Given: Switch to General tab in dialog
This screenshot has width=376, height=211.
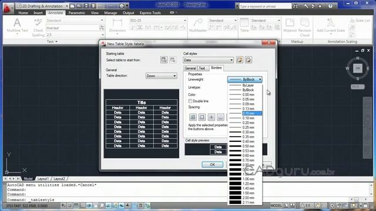Looking at the screenshot, I should click(x=190, y=68).
